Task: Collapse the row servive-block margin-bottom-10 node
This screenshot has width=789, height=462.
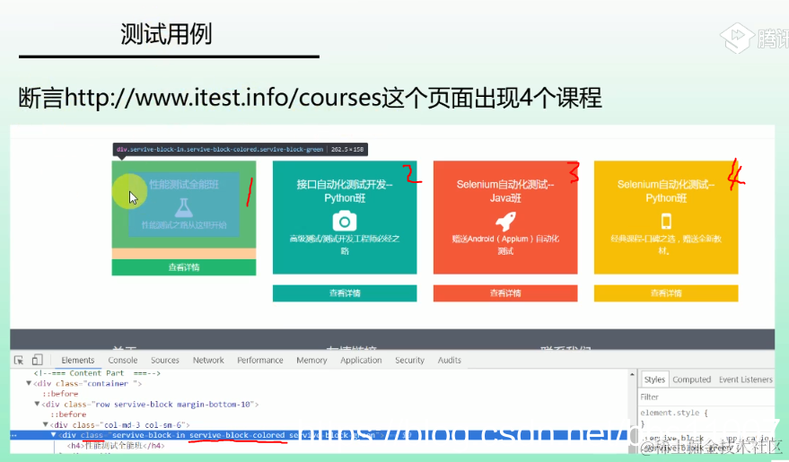Action: coord(37,405)
